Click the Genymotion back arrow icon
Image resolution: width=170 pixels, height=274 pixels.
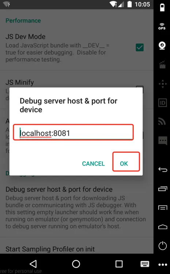point(163,170)
